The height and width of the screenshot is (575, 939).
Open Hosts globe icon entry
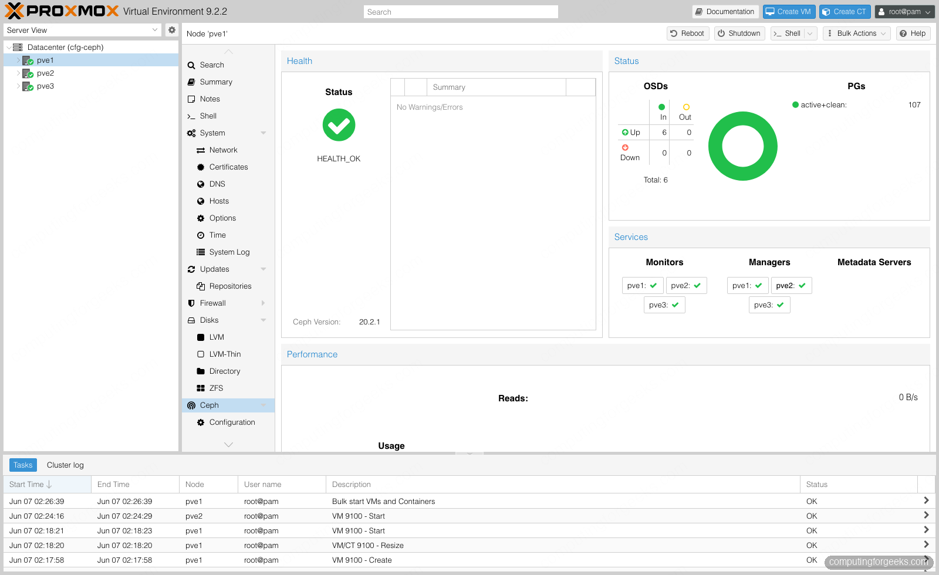[201, 201]
